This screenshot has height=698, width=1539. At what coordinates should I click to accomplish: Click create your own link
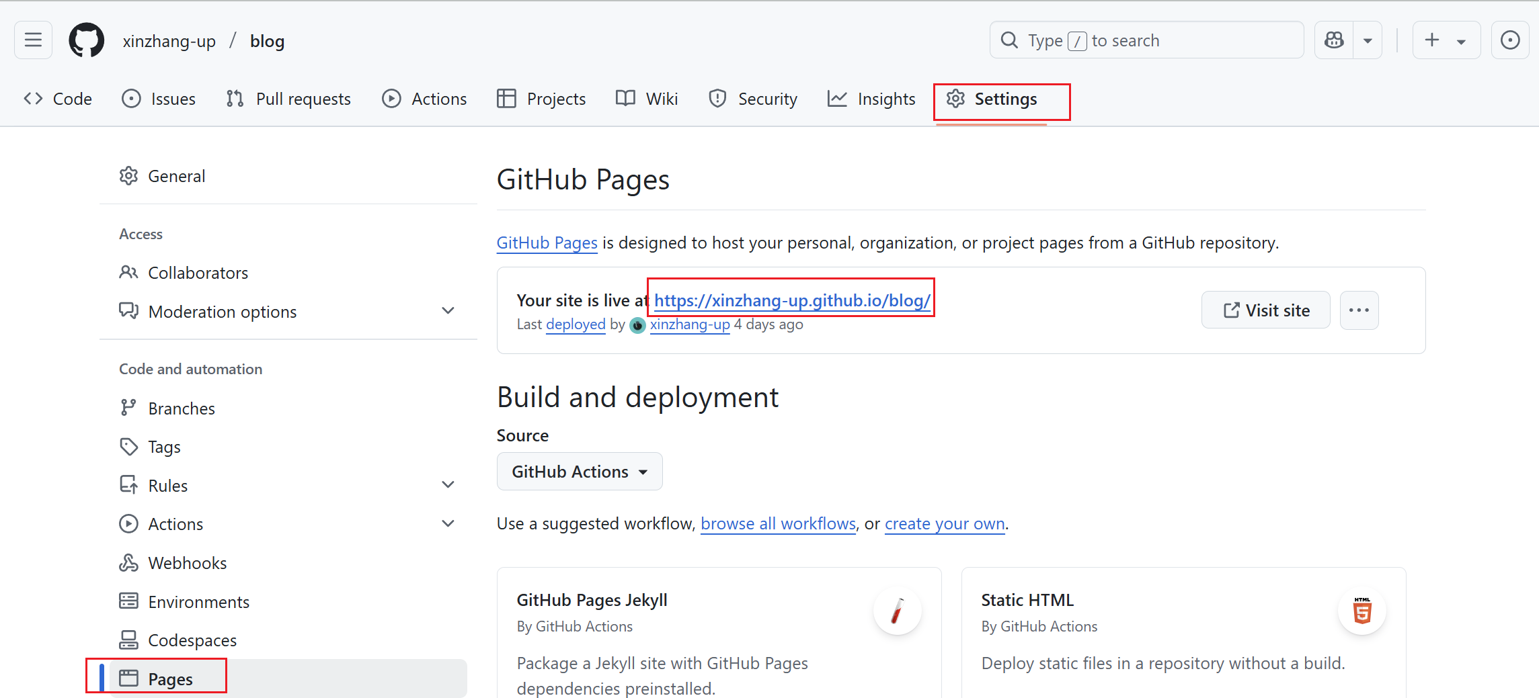[x=945, y=523]
